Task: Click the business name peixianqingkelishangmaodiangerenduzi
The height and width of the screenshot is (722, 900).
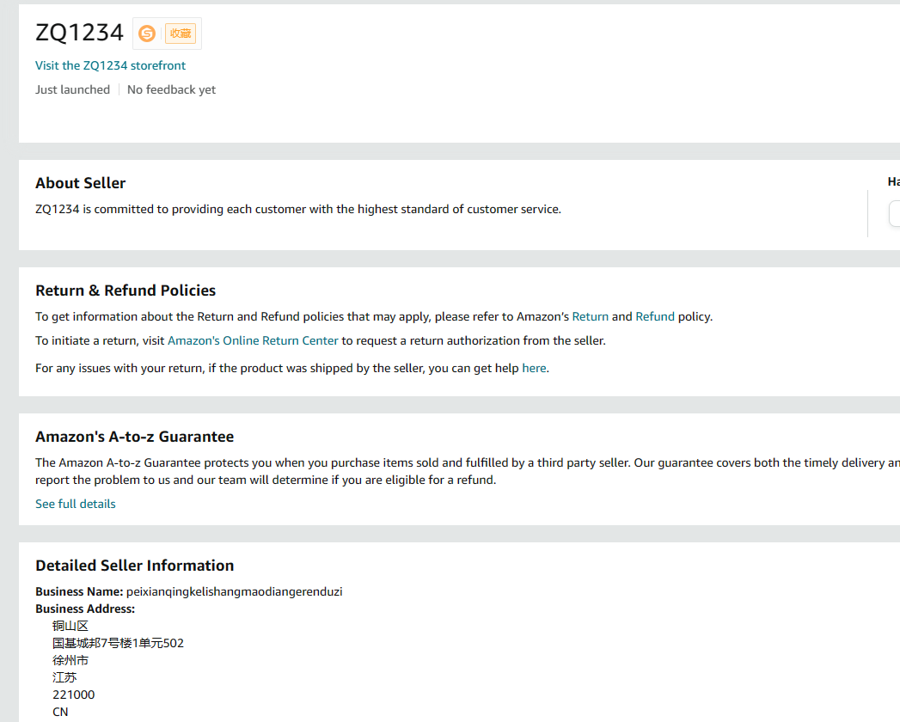Action: (234, 591)
